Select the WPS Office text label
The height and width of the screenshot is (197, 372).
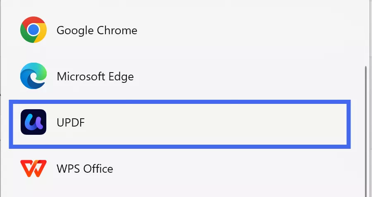click(85, 169)
